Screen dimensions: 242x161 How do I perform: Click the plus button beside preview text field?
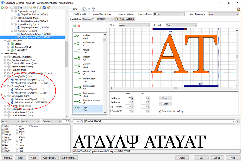click(x=238, y=121)
